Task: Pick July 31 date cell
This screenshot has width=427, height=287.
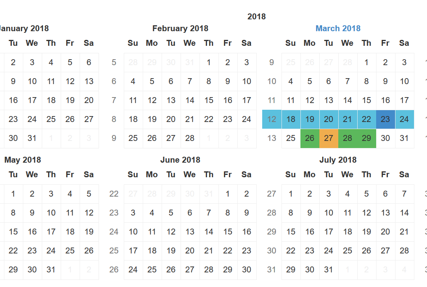Action: 329,270
